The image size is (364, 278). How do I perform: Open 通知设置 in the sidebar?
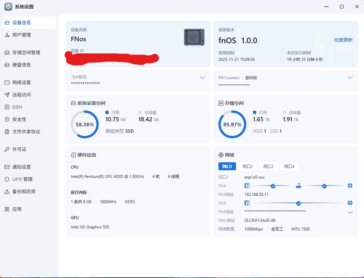(29, 167)
